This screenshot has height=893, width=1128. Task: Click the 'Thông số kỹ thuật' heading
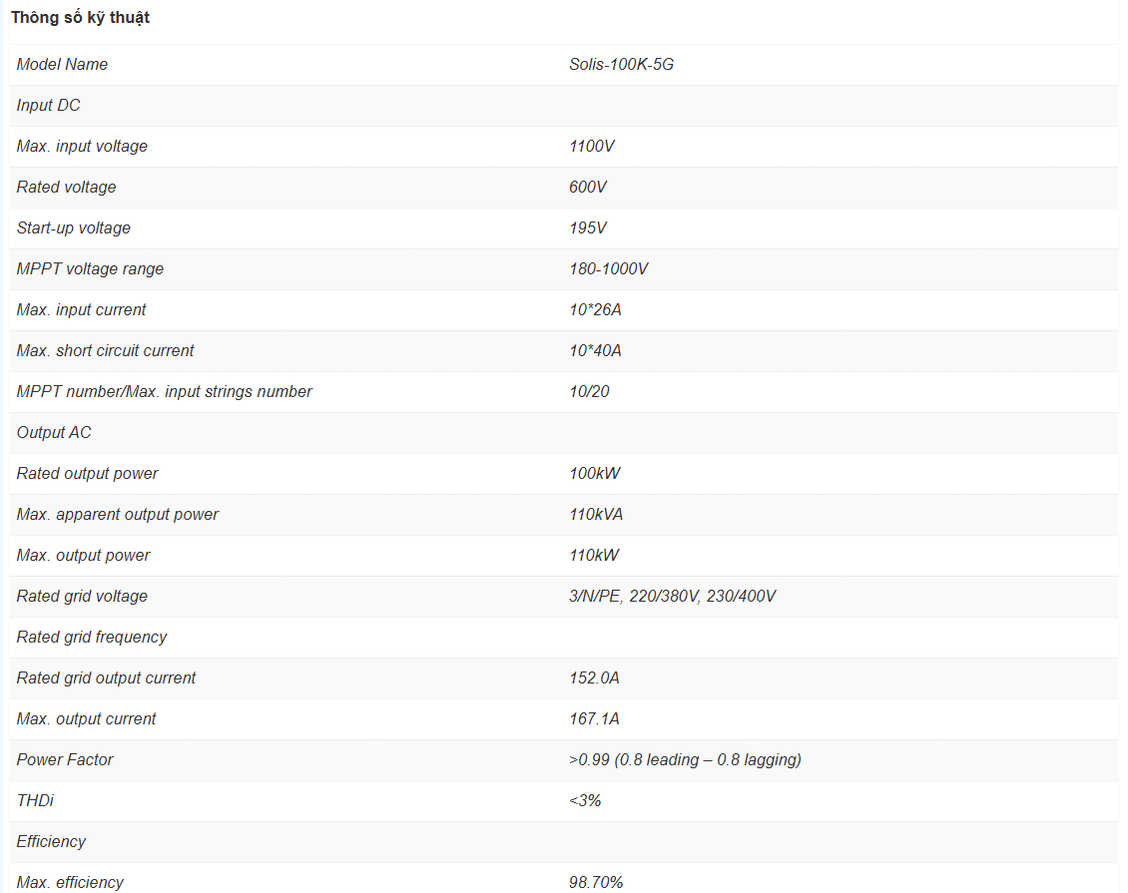pos(81,18)
